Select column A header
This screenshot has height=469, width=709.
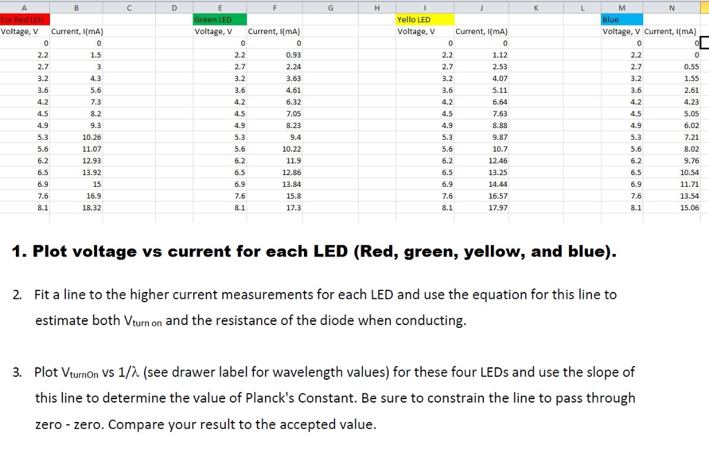click(24, 7)
